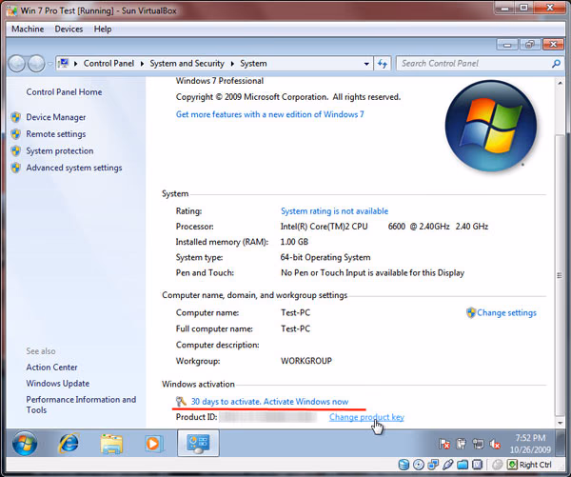Click 30 days to activate link
This screenshot has width=571, height=477.
point(269,402)
